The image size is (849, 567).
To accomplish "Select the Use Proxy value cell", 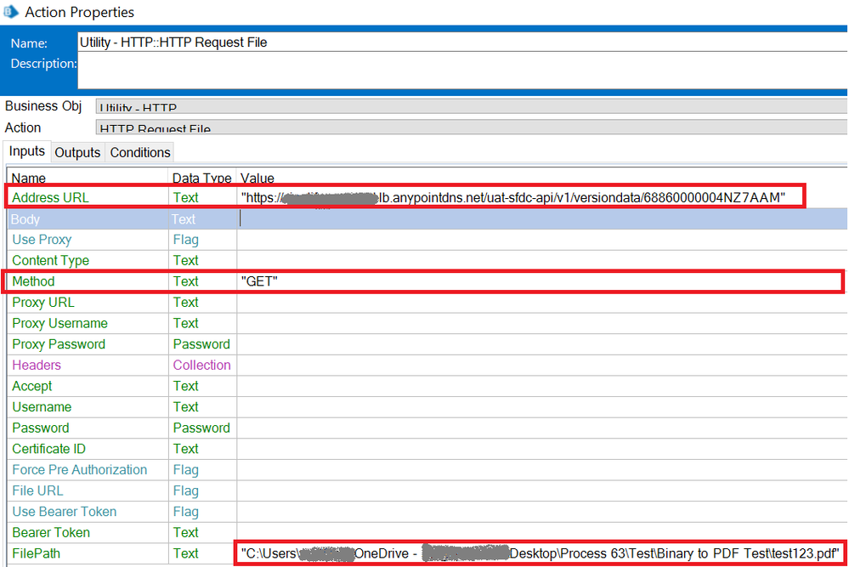I will pyautogui.click(x=542, y=240).
